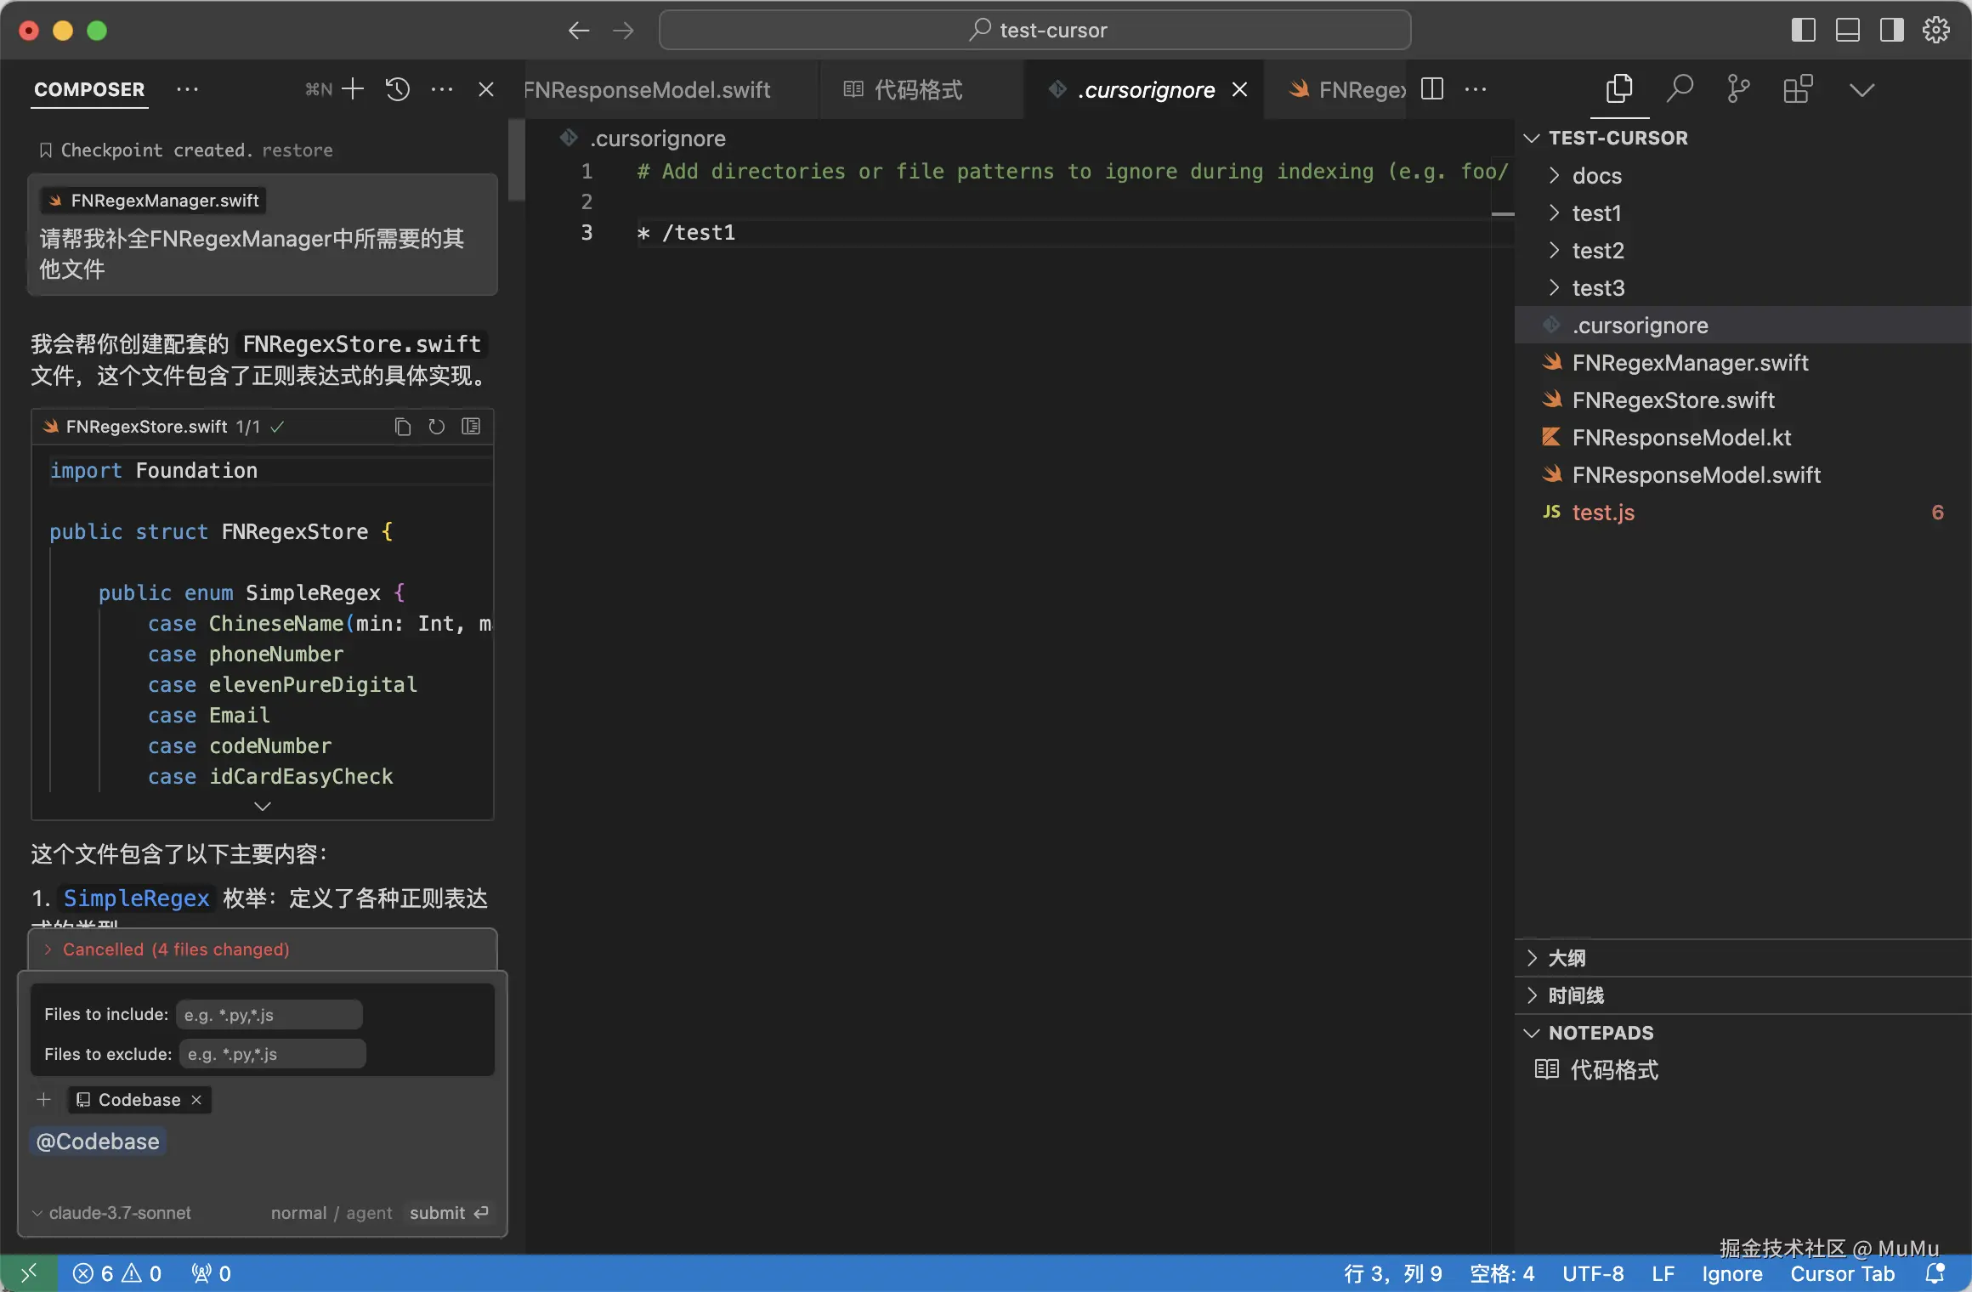Toggle the panel layout icon top right
The image size is (1972, 1292).
(1846, 30)
